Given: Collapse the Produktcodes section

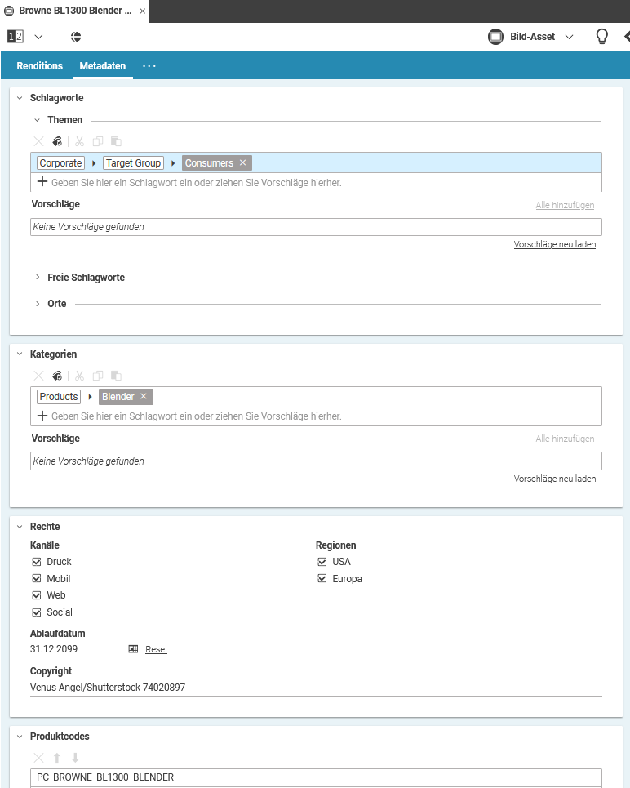Looking at the screenshot, I should (x=20, y=737).
